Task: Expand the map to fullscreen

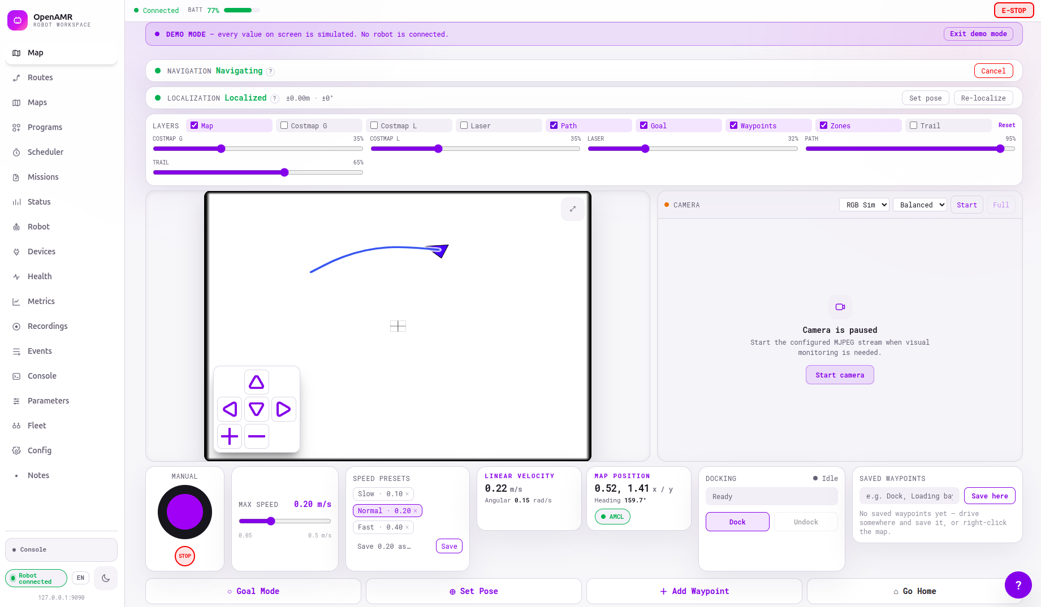Action: tap(573, 209)
